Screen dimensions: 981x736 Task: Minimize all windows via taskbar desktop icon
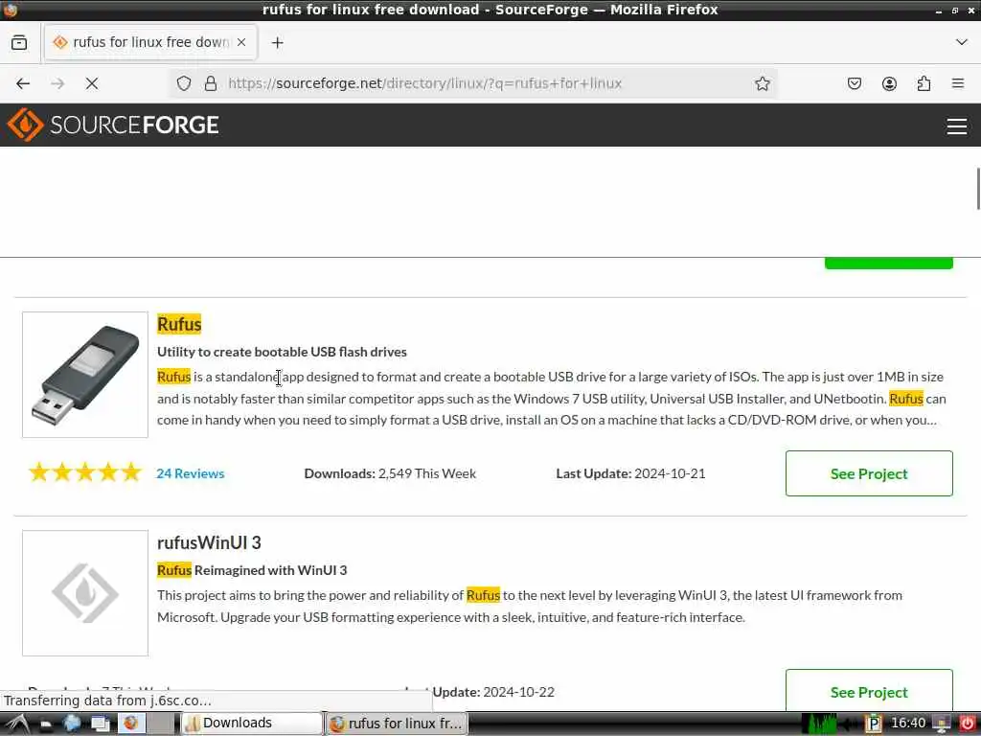click(46, 724)
